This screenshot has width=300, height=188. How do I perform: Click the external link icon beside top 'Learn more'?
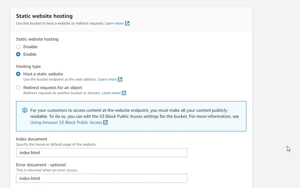(127, 23)
